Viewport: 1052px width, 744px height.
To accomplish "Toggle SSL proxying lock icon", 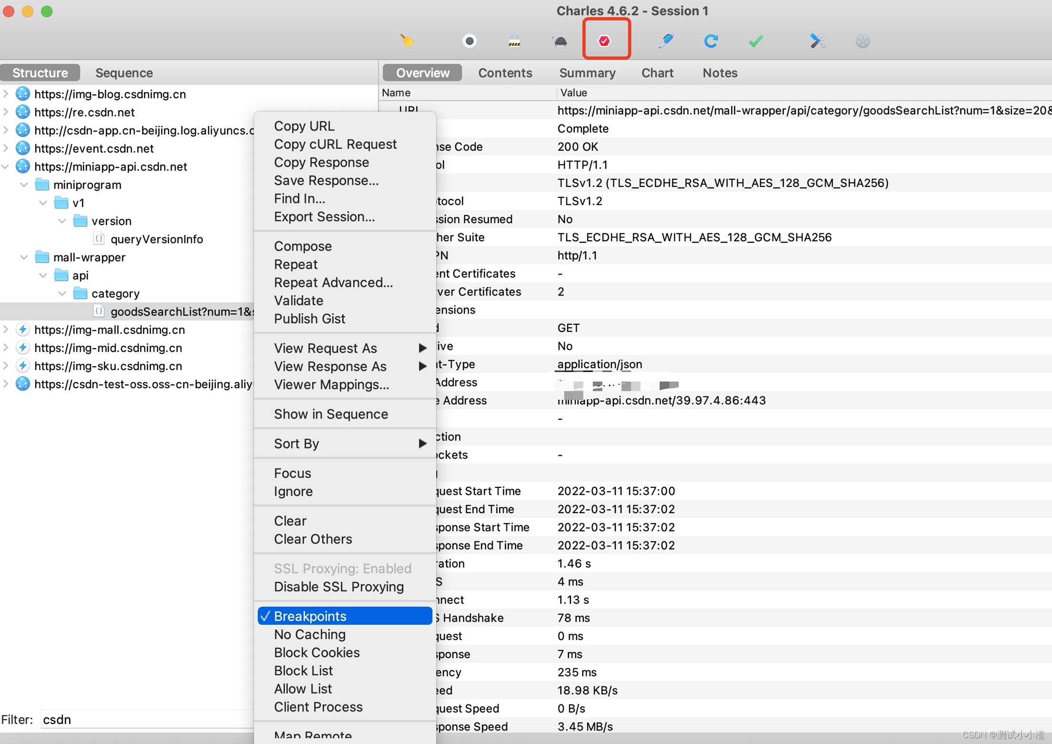I will (x=514, y=41).
